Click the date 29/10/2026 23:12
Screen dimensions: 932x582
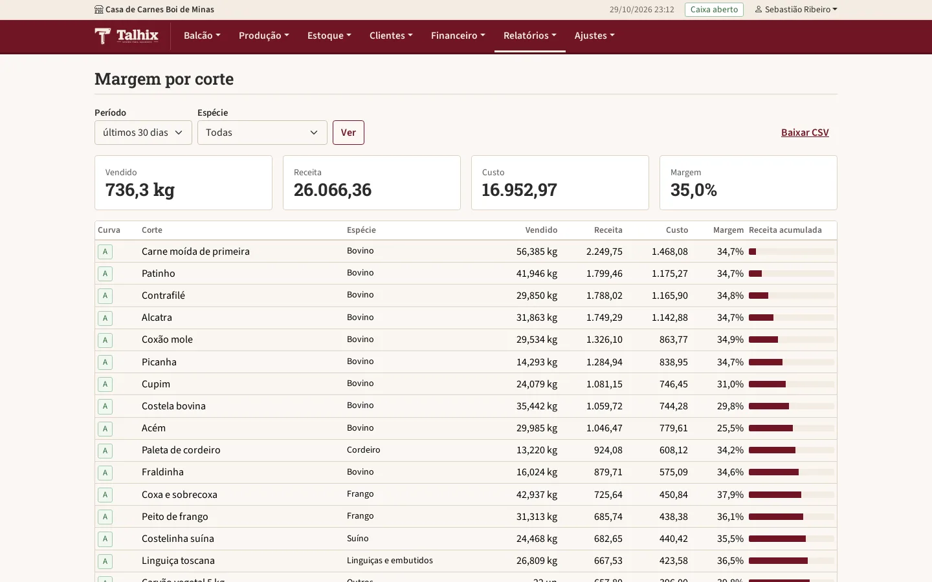[642, 10]
